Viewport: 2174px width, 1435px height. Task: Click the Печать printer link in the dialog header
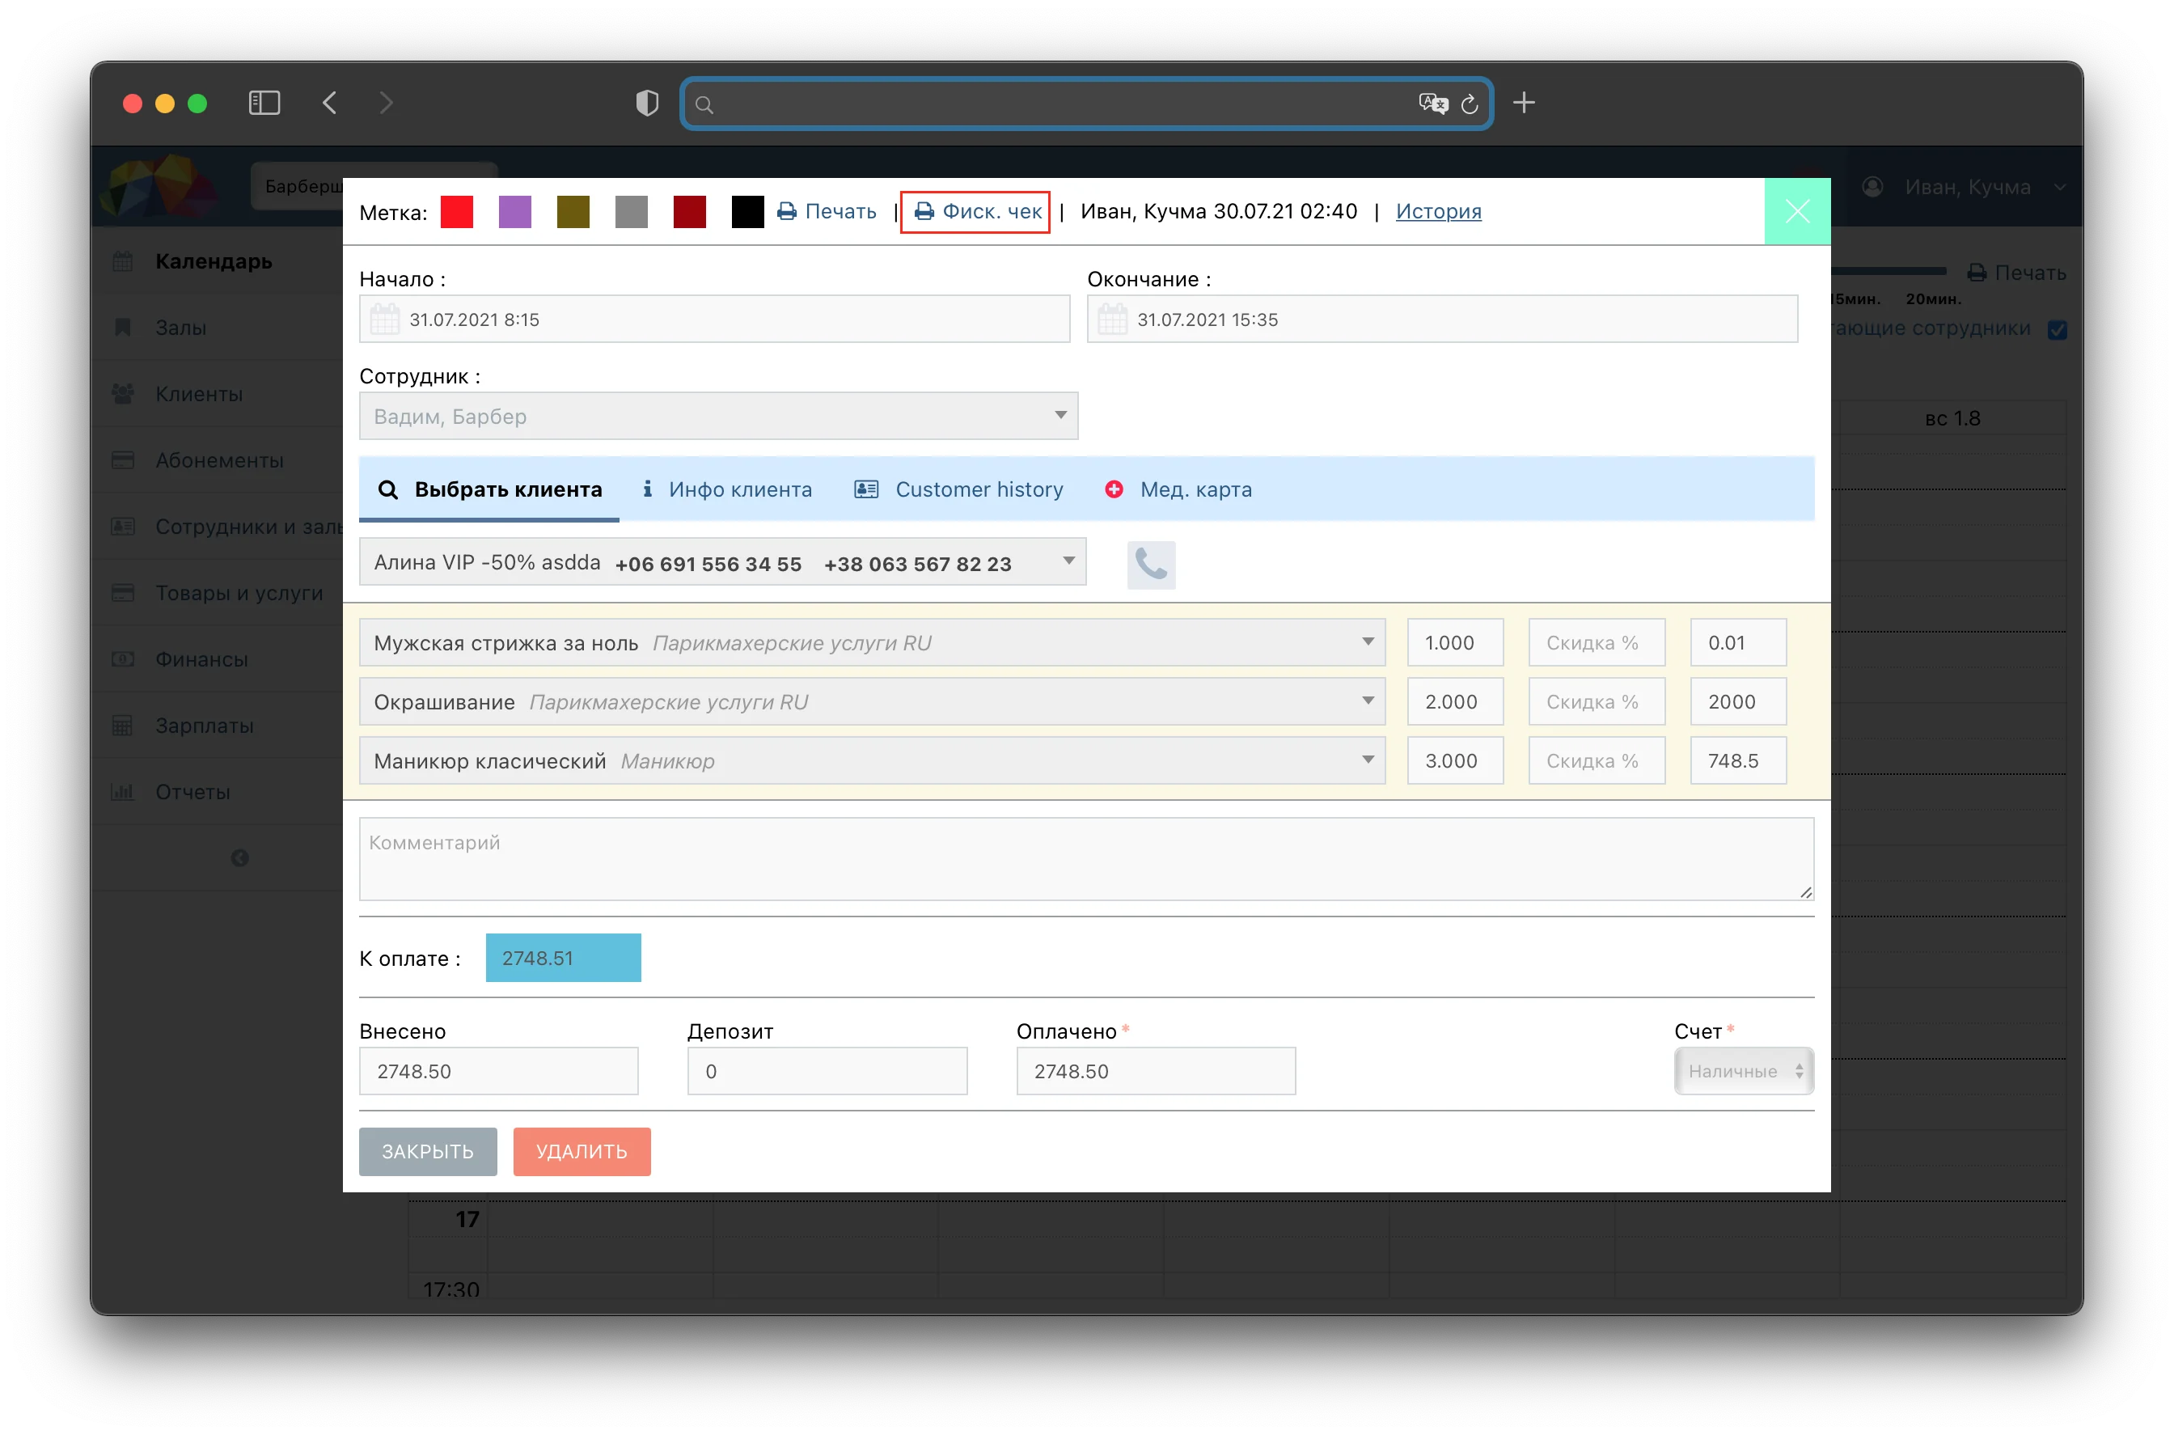tap(827, 211)
